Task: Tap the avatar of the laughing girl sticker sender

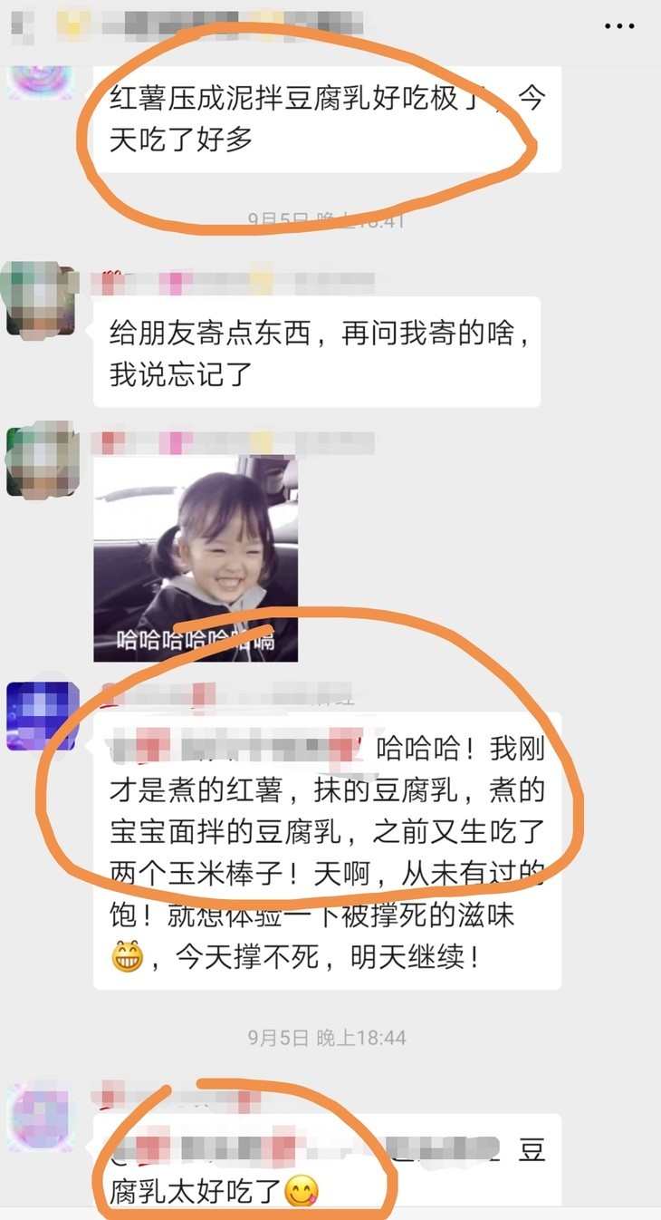Action: pyautogui.click(x=42, y=460)
